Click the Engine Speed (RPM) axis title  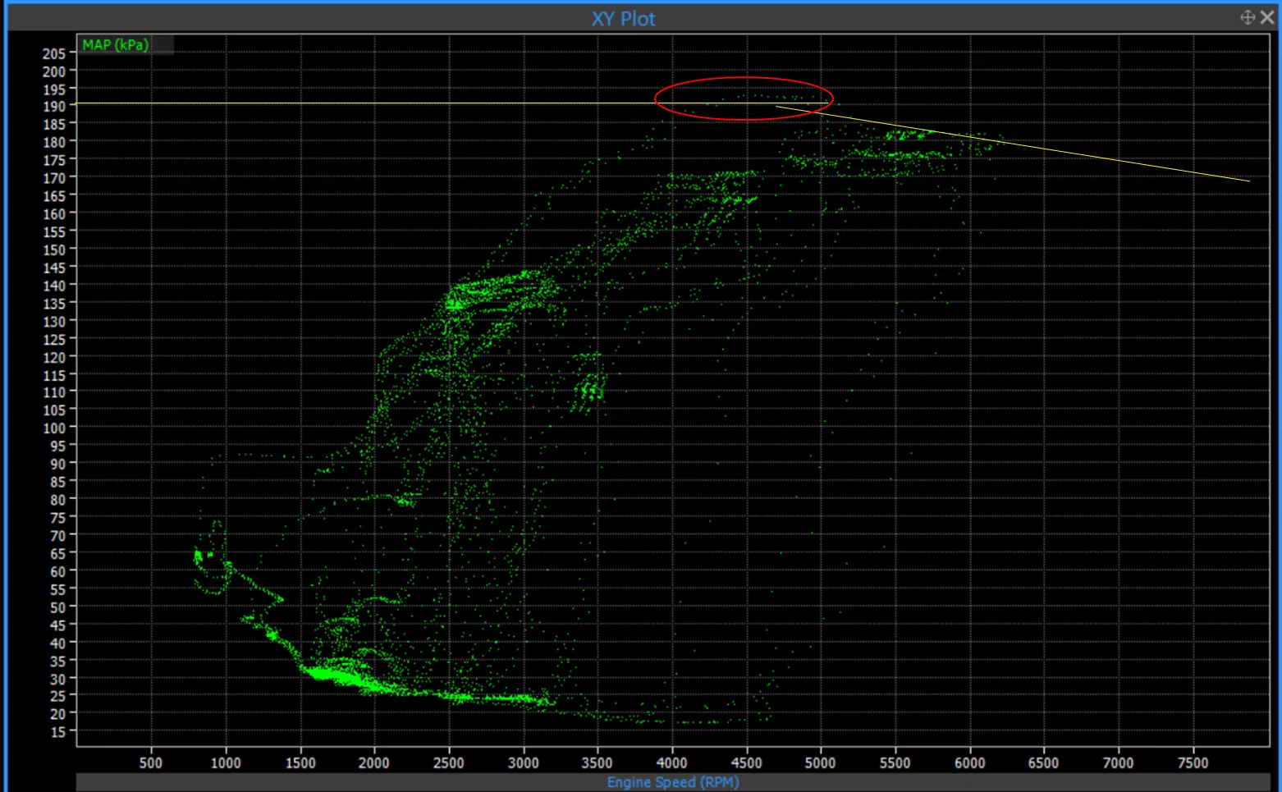(x=673, y=782)
